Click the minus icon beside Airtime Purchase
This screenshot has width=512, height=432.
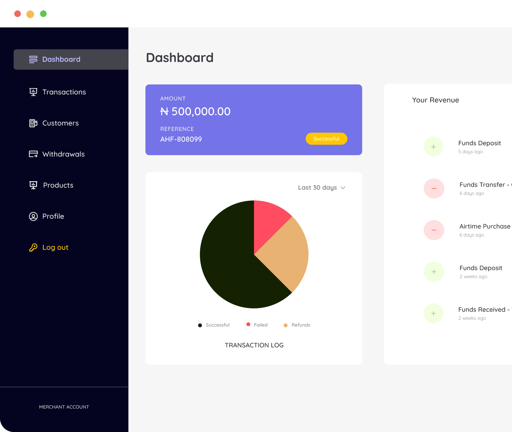point(434,230)
